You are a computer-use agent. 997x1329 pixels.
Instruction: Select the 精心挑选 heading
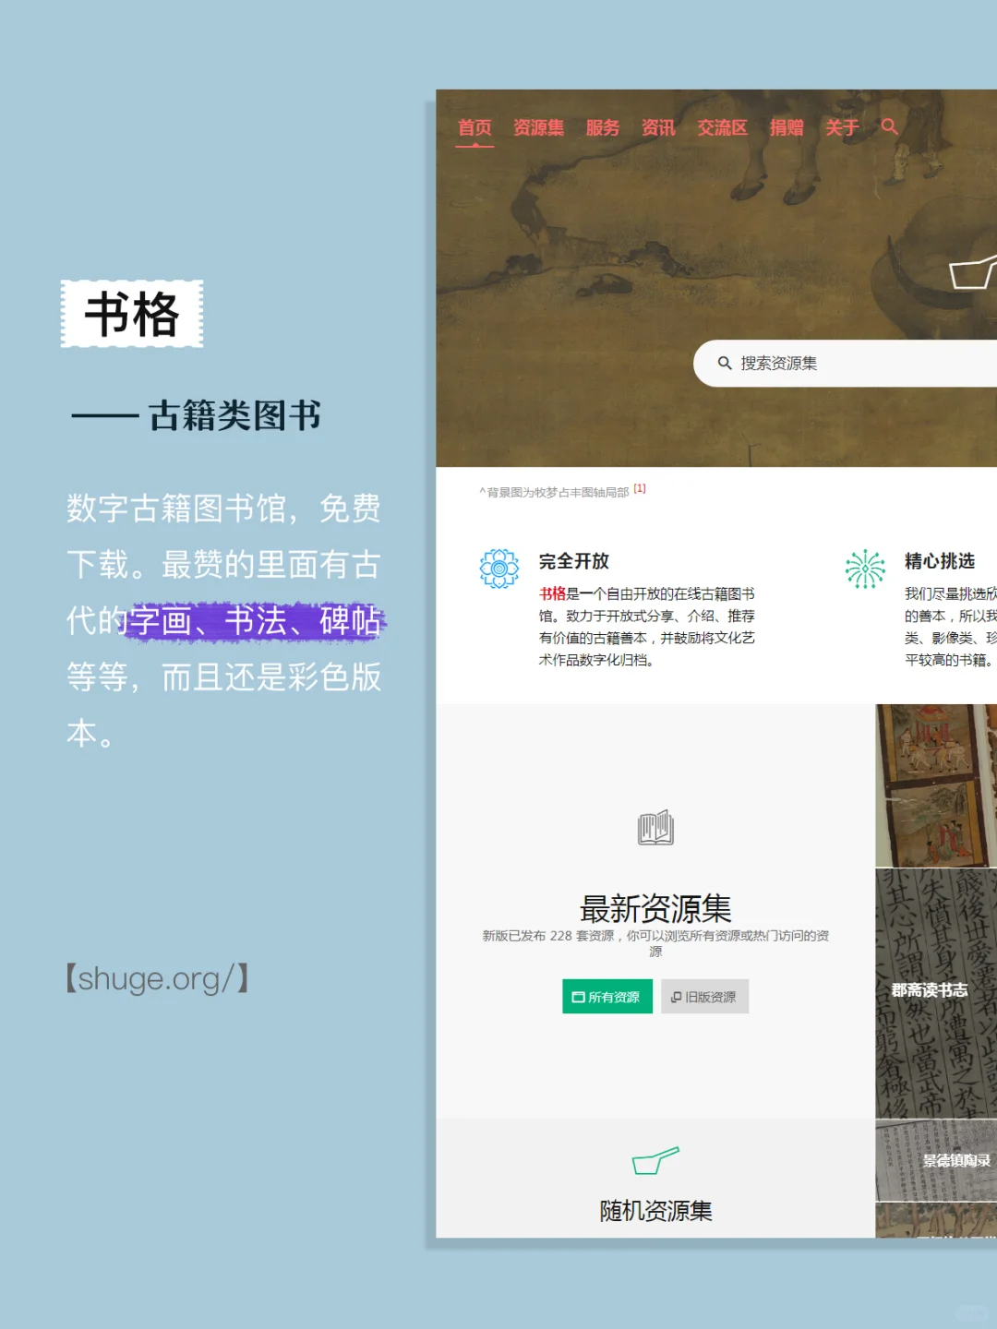[x=940, y=561]
